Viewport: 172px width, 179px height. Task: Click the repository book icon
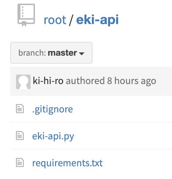pos(26,15)
